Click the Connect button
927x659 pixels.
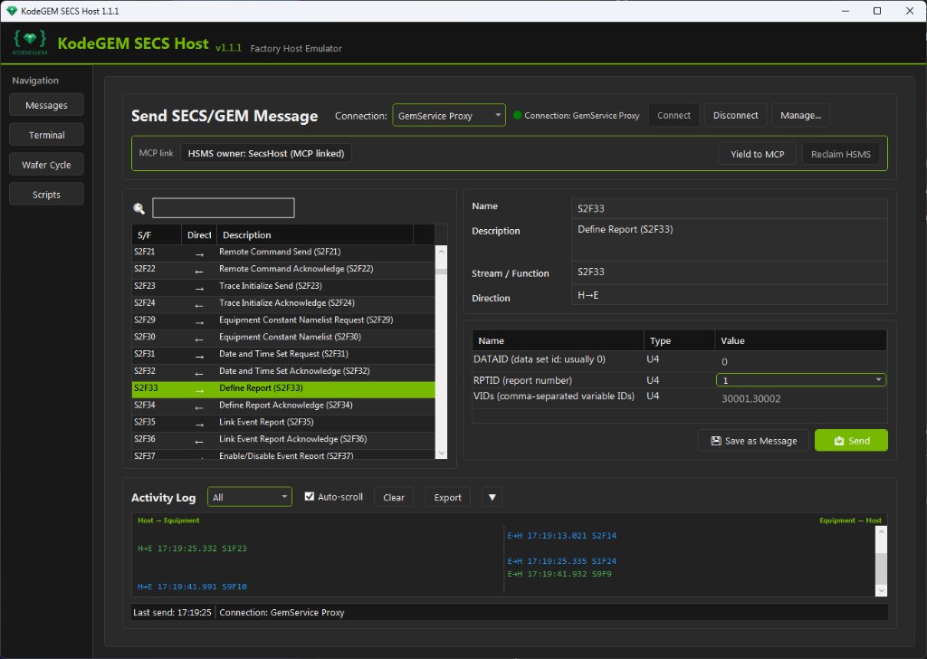pos(674,115)
